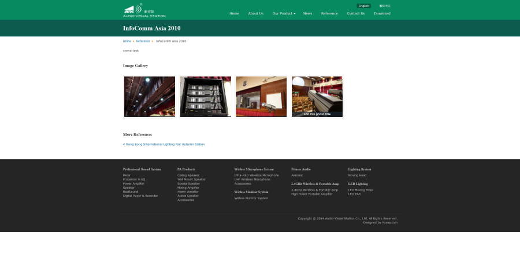View the stage with projector screen photo

point(261,96)
